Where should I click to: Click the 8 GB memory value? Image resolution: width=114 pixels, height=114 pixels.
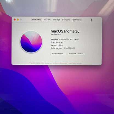[x=61, y=45]
